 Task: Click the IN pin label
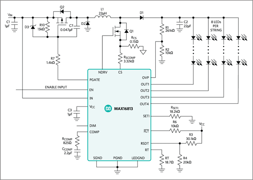pyautogui.click(x=91, y=98)
